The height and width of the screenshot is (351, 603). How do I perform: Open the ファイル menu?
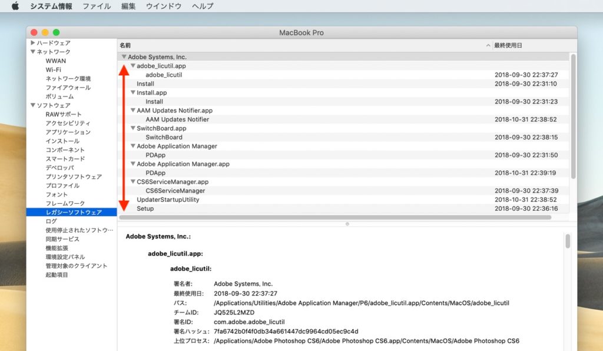pos(96,6)
